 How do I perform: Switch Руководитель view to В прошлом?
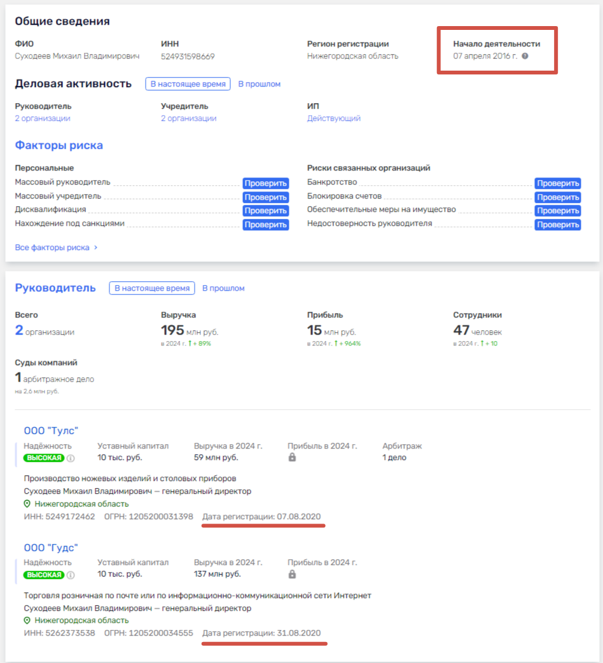pos(225,288)
